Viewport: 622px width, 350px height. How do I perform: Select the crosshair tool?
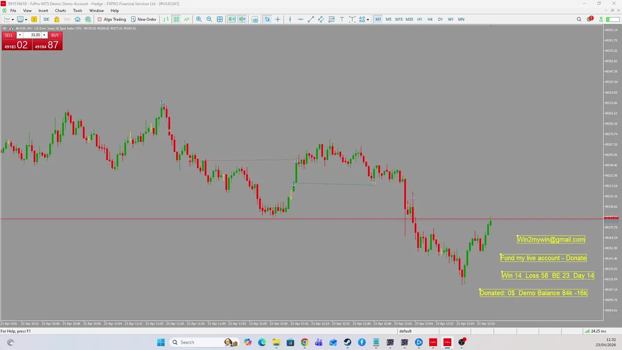click(x=278, y=19)
